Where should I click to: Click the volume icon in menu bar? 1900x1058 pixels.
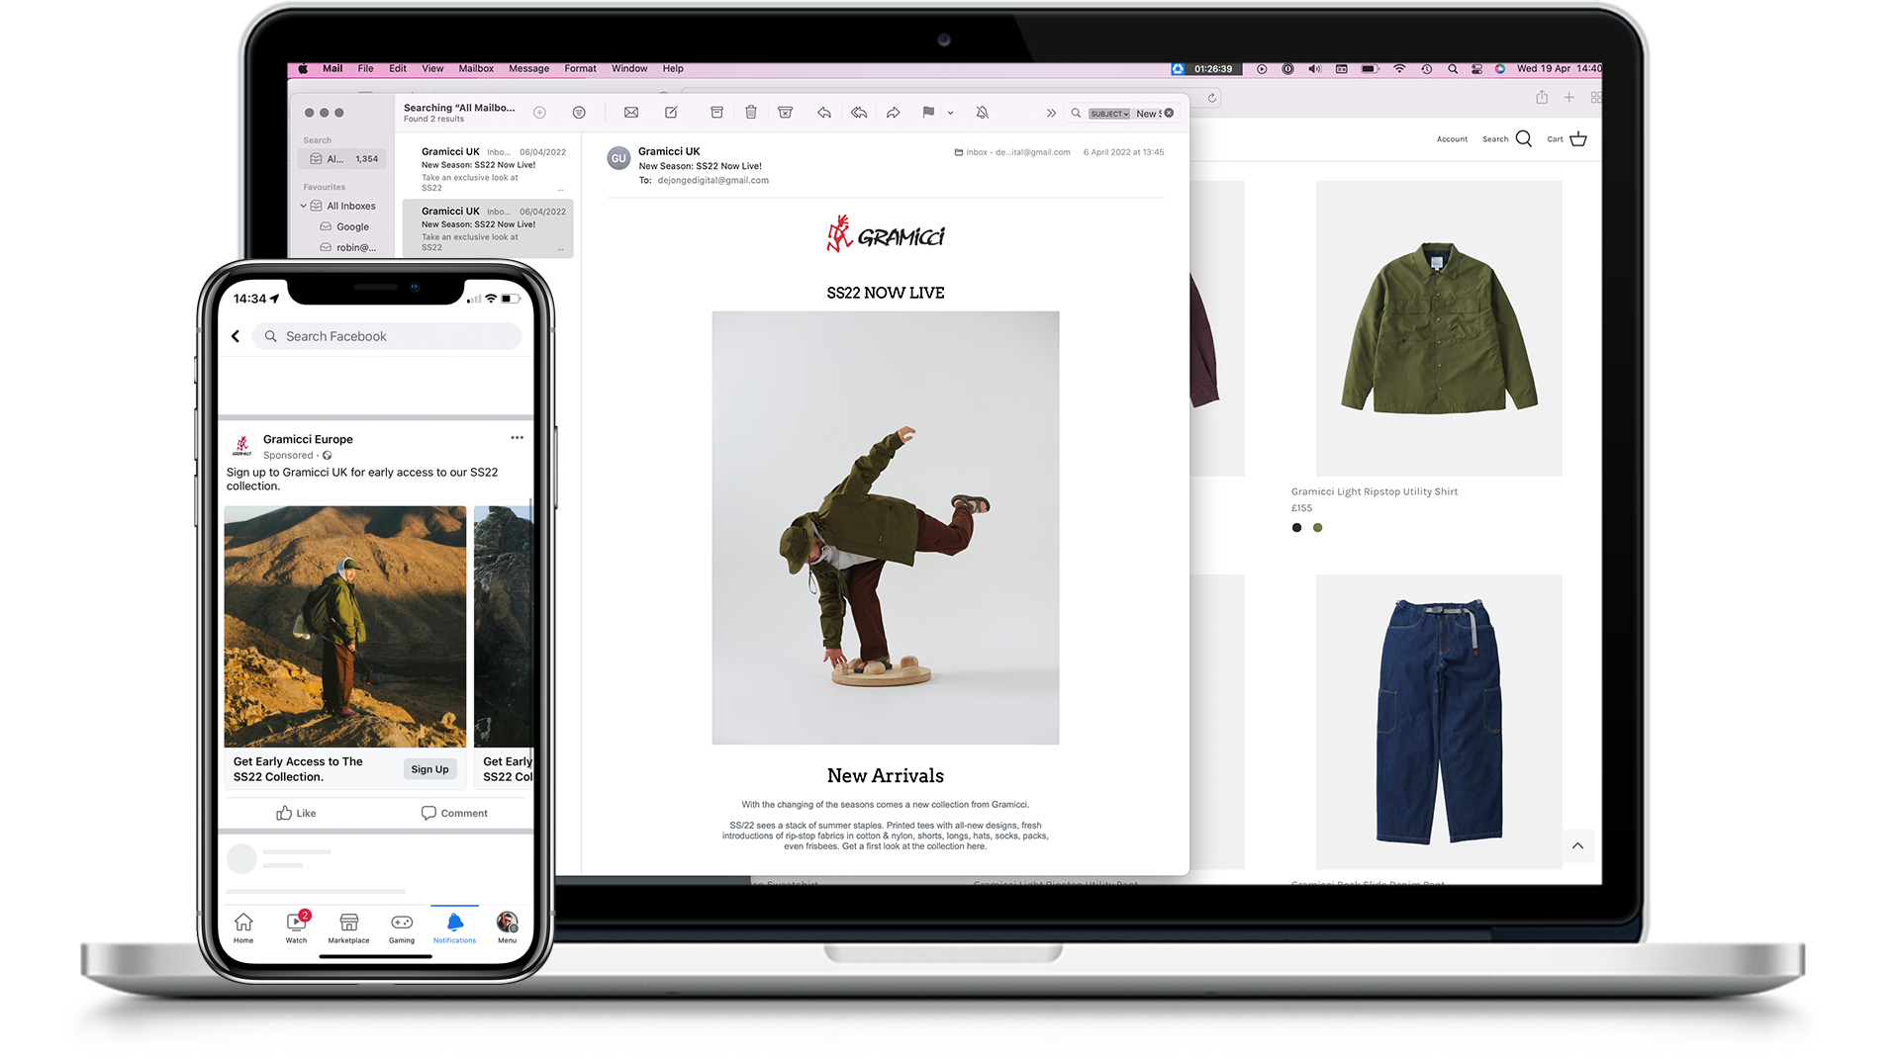[x=1314, y=69]
